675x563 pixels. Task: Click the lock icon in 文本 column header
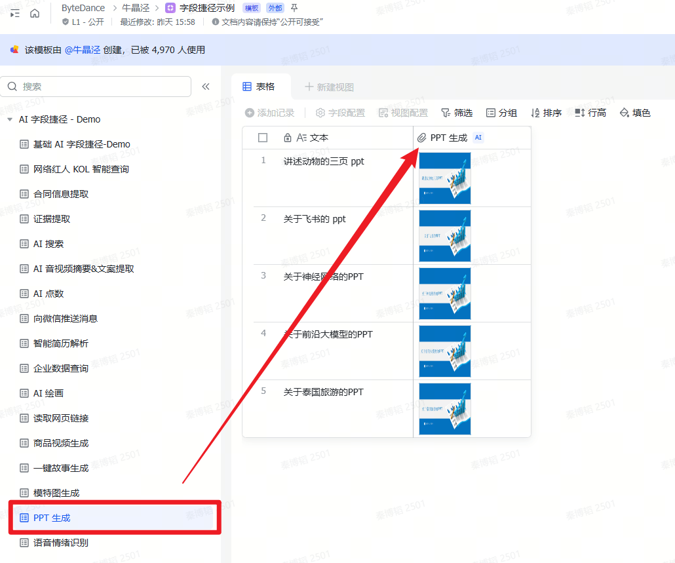288,138
